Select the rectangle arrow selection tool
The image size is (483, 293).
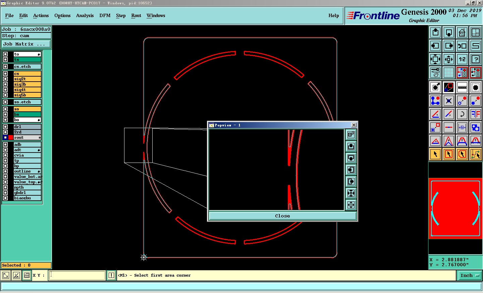point(449,154)
